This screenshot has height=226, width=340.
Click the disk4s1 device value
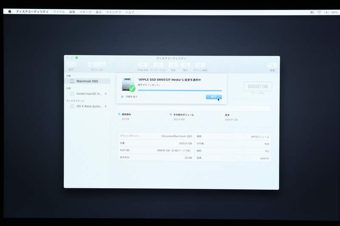pos(264,159)
